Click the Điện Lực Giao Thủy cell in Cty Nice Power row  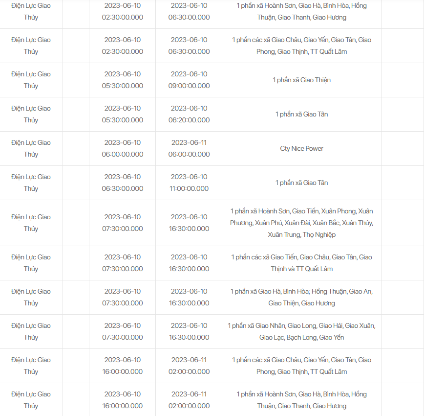pyautogui.click(x=31, y=149)
